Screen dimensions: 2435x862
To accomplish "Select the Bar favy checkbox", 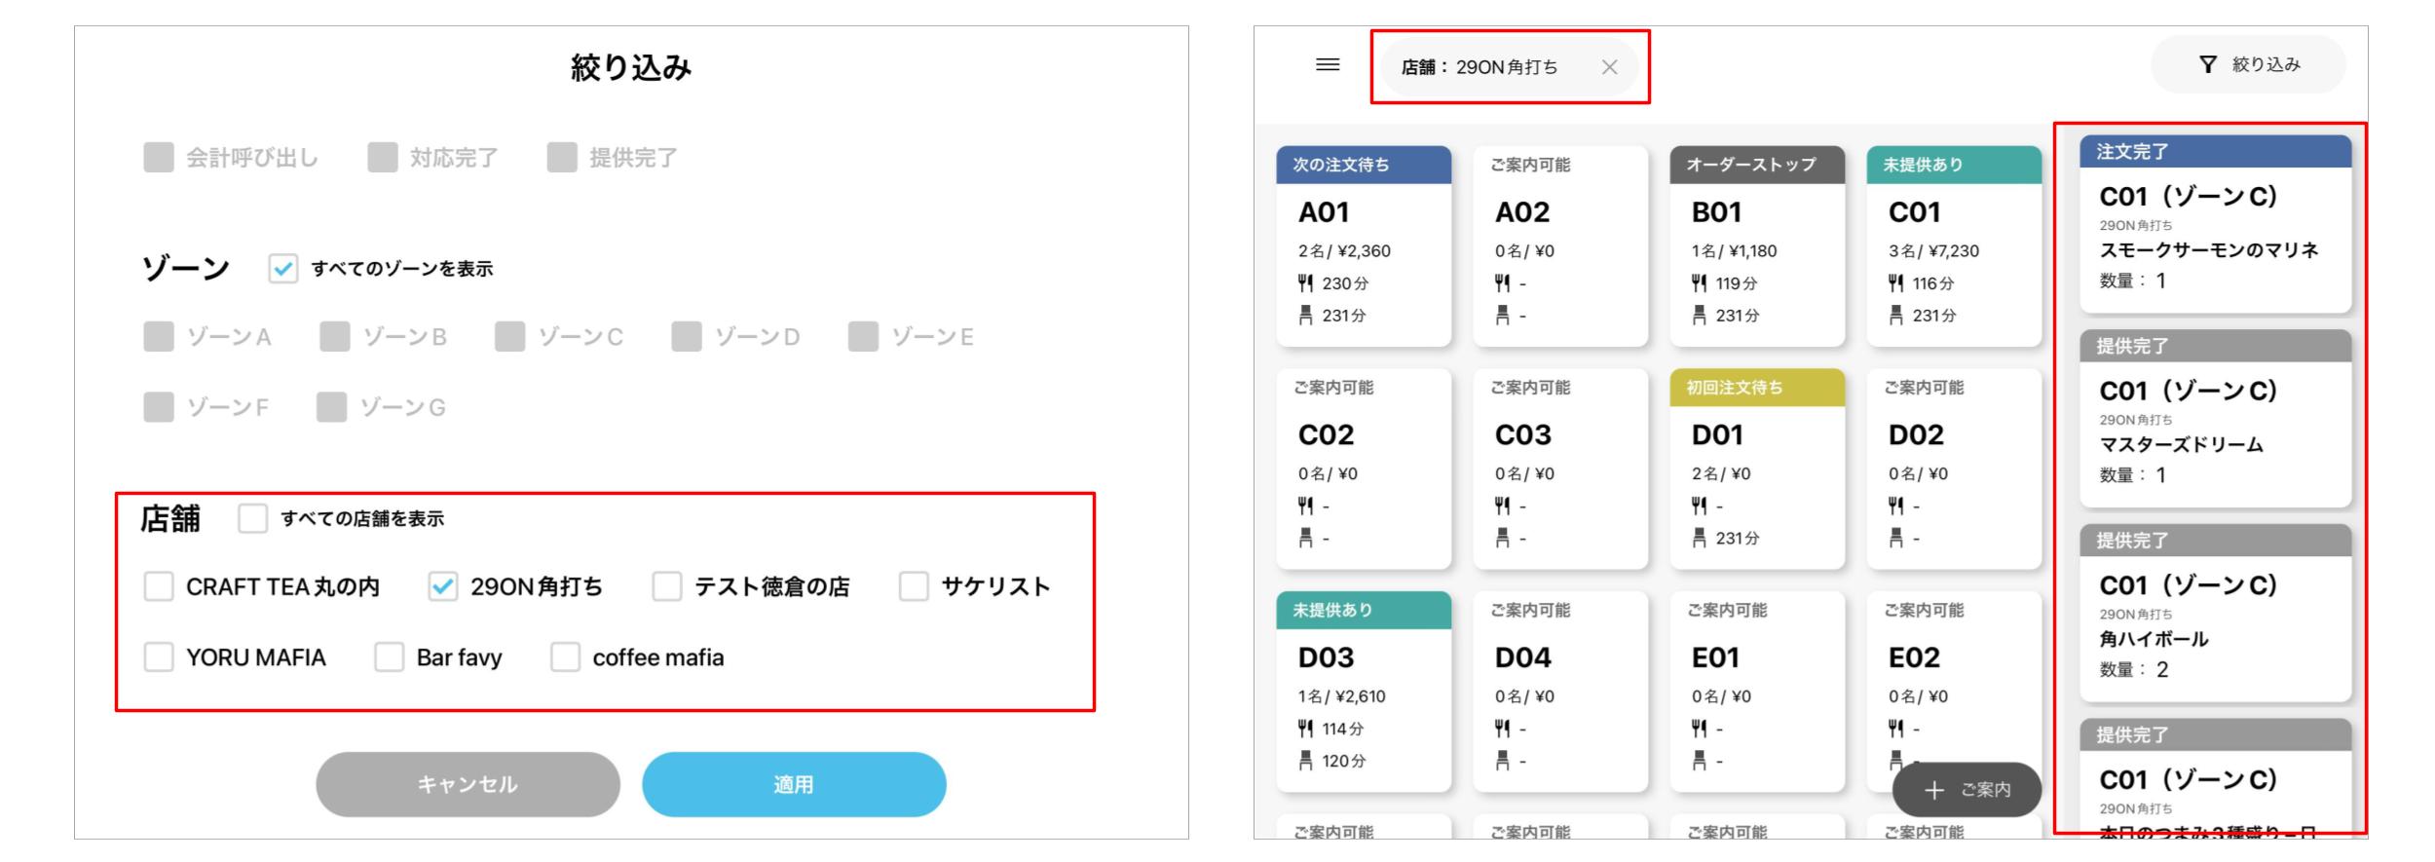I will coord(389,657).
